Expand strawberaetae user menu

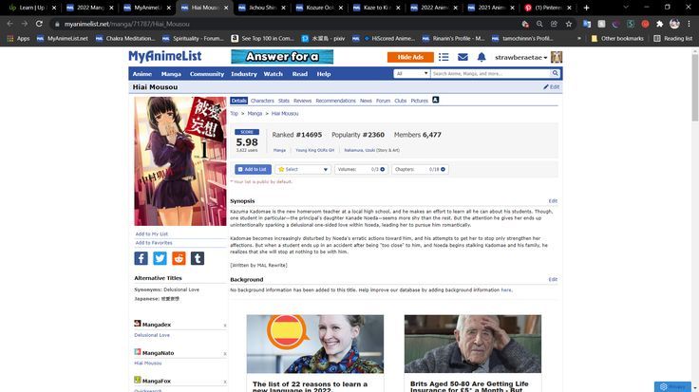[520, 58]
